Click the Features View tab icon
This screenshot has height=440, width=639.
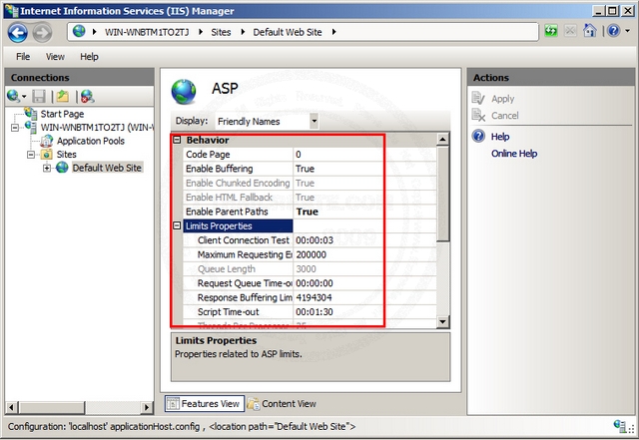(173, 404)
